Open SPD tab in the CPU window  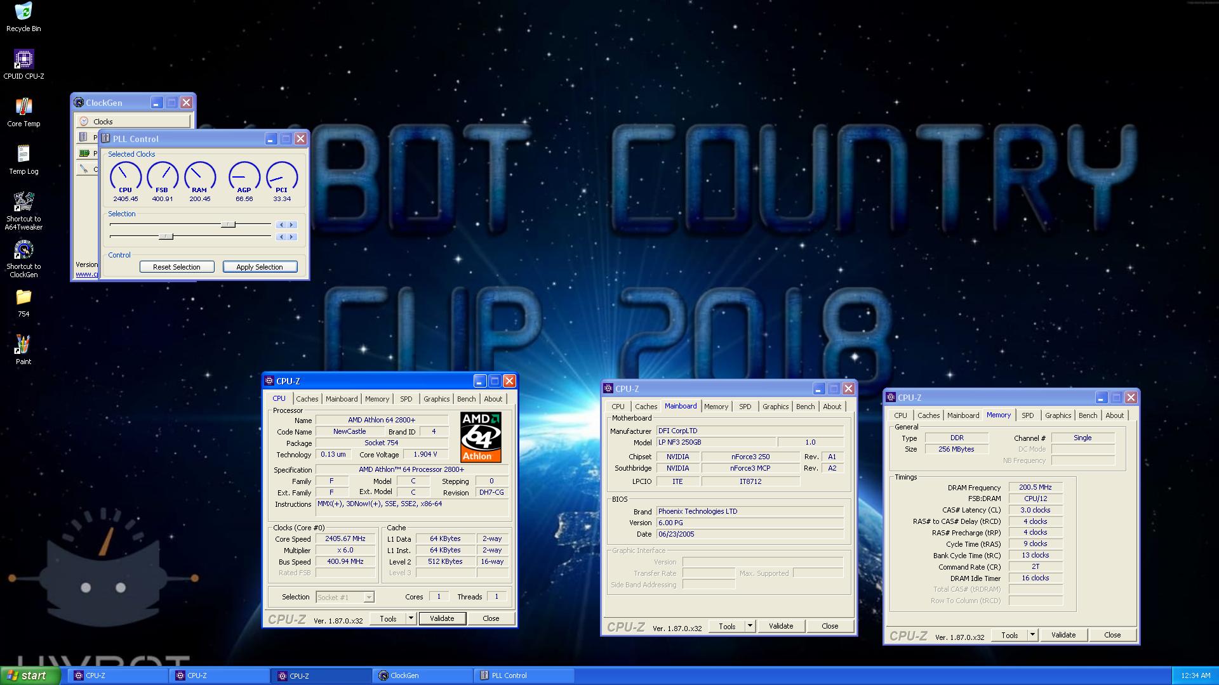click(406, 399)
